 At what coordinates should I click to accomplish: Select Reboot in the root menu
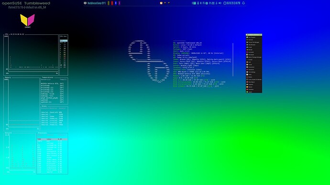coord(254,87)
